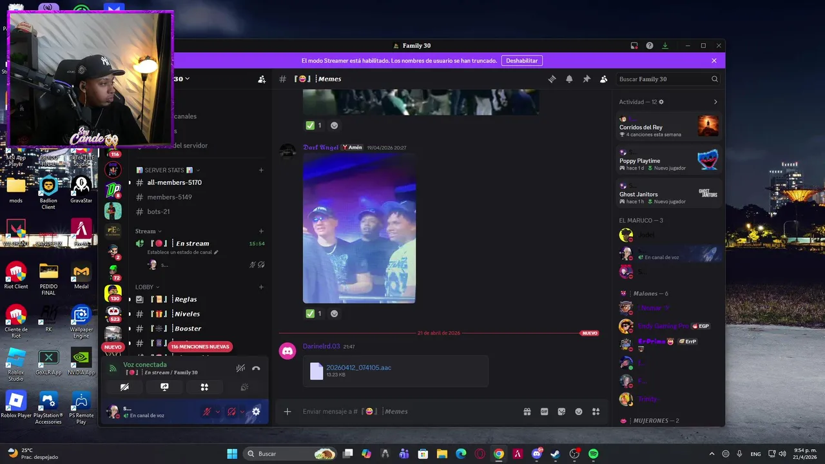Expand the Actividad panel arrow

(715, 102)
